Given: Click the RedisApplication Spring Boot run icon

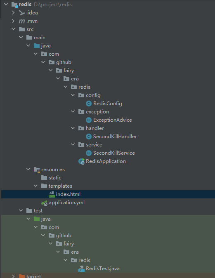Looking at the screenshot, I should pyautogui.click(x=82, y=161).
